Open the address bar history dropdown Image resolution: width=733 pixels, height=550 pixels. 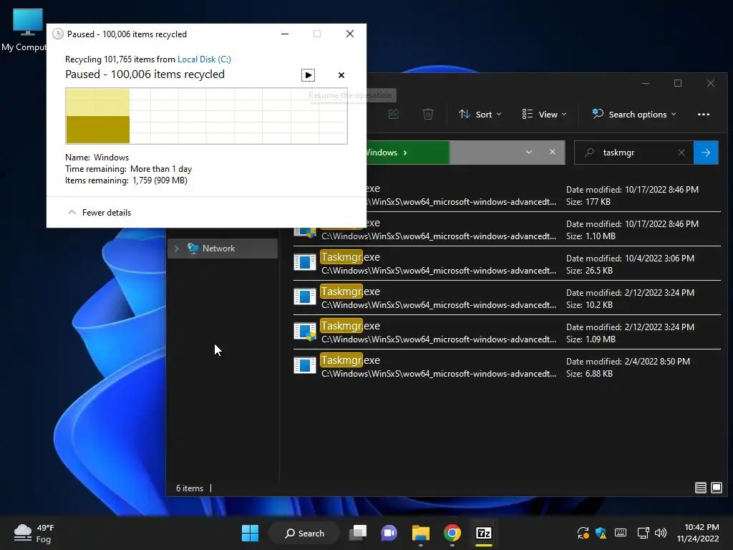(x=529, y=153)
